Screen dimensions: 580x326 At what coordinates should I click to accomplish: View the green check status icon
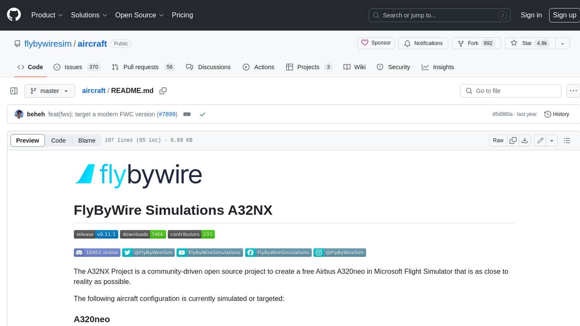(203, 114)
